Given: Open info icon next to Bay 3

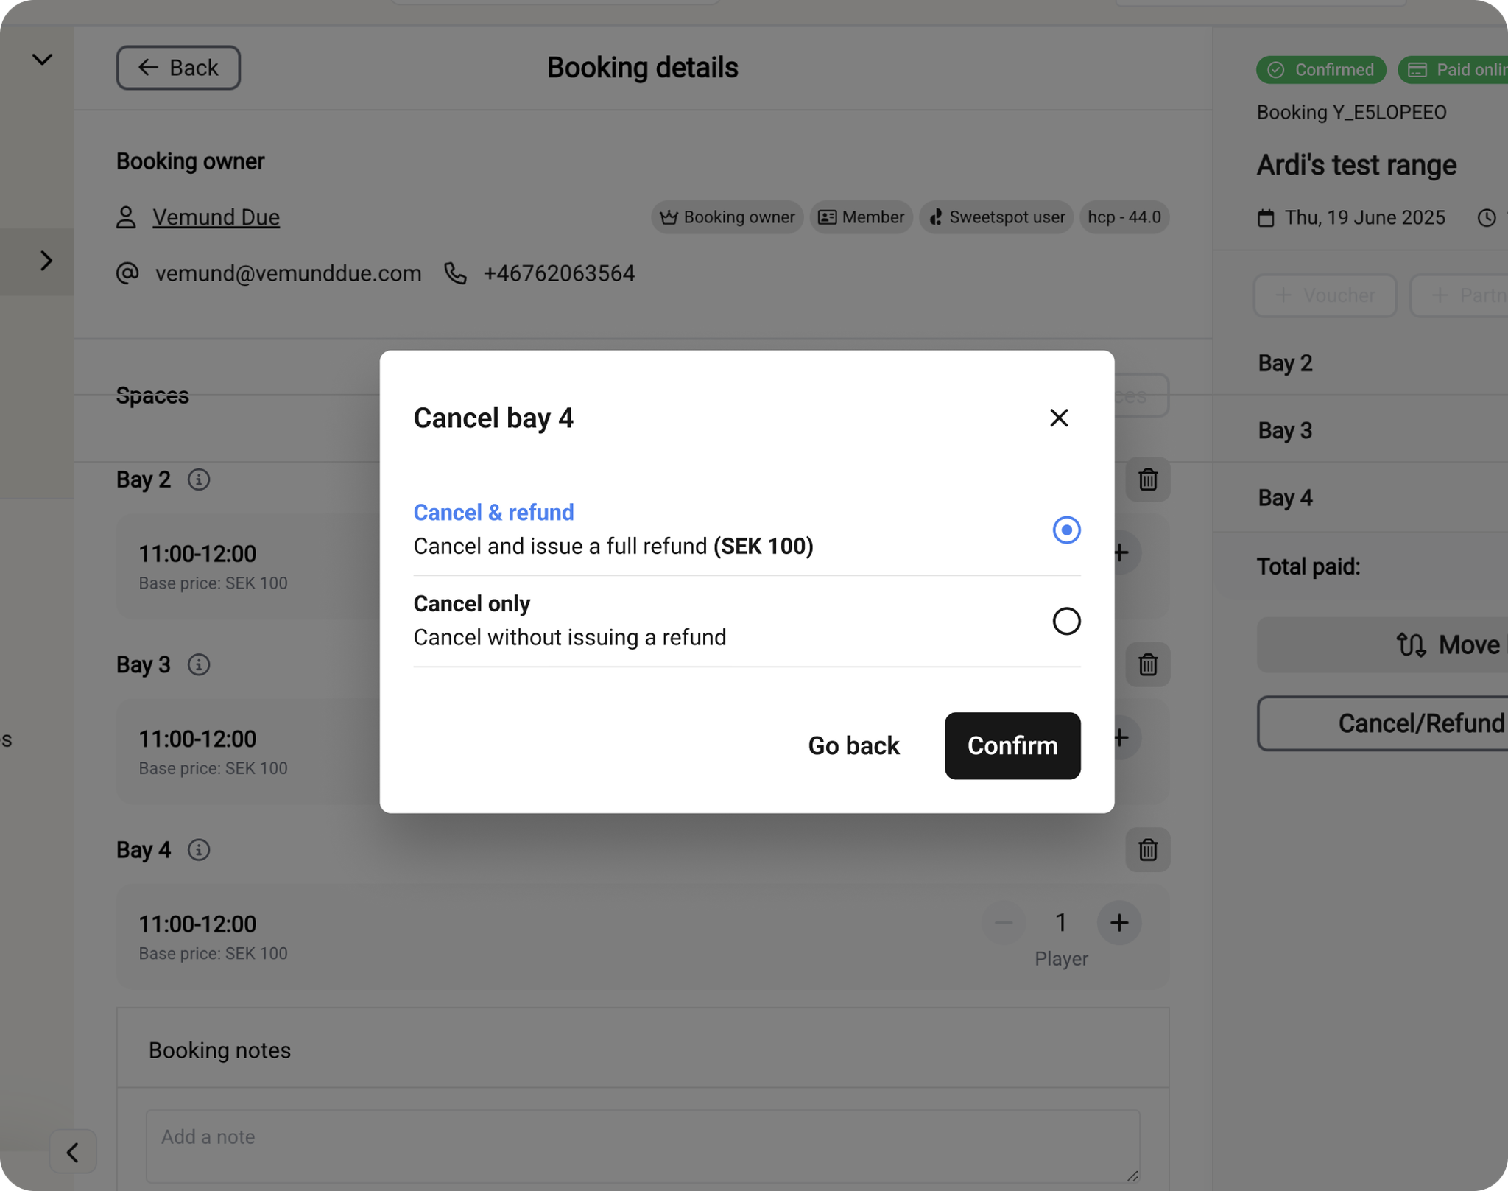Looking at the screenshot, I should click(198, 664).
